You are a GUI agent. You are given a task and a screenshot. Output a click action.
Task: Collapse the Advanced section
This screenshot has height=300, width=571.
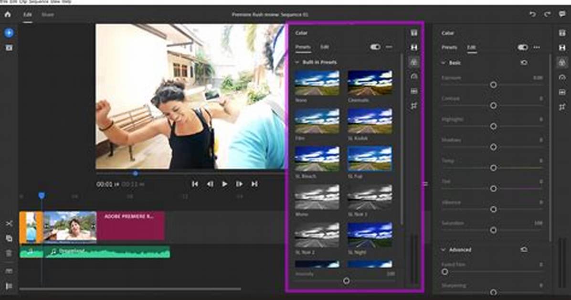click(x=443, y=250)
